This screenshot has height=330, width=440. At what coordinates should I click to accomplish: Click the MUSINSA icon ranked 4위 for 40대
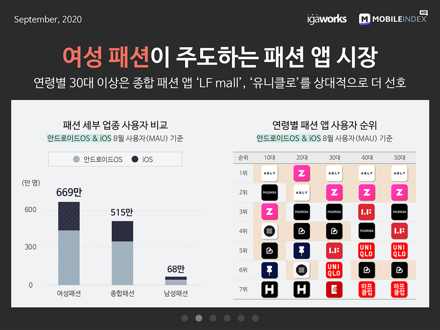pos(367,231)
